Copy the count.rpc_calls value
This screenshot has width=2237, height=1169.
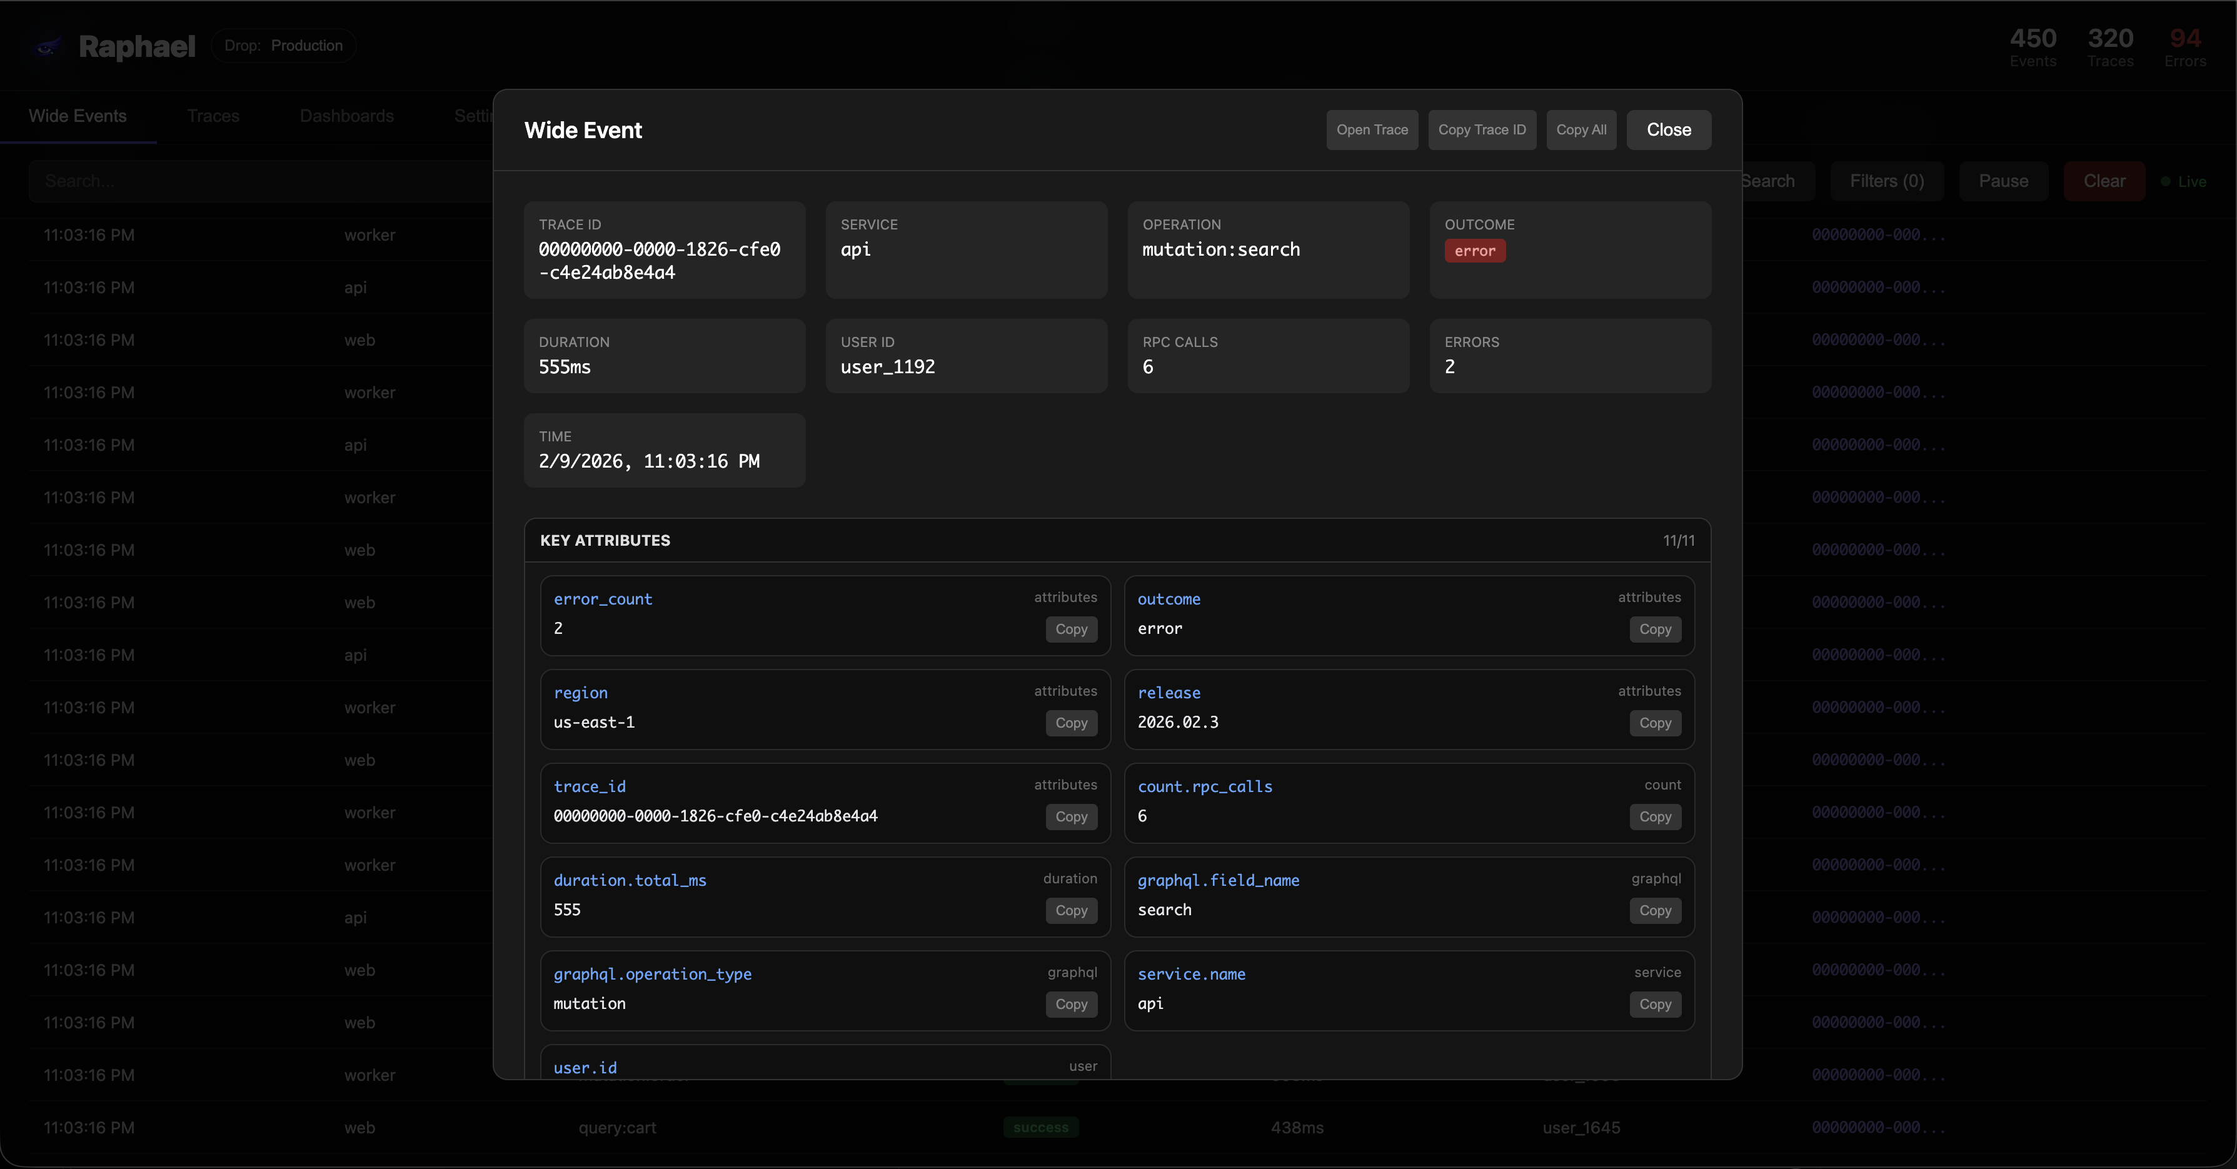point(1654,817)
